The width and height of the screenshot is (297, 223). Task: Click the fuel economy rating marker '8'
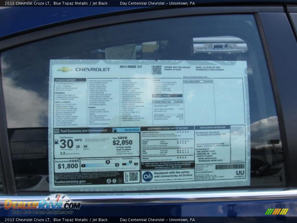pyautogui.click(x=108, y=162)
